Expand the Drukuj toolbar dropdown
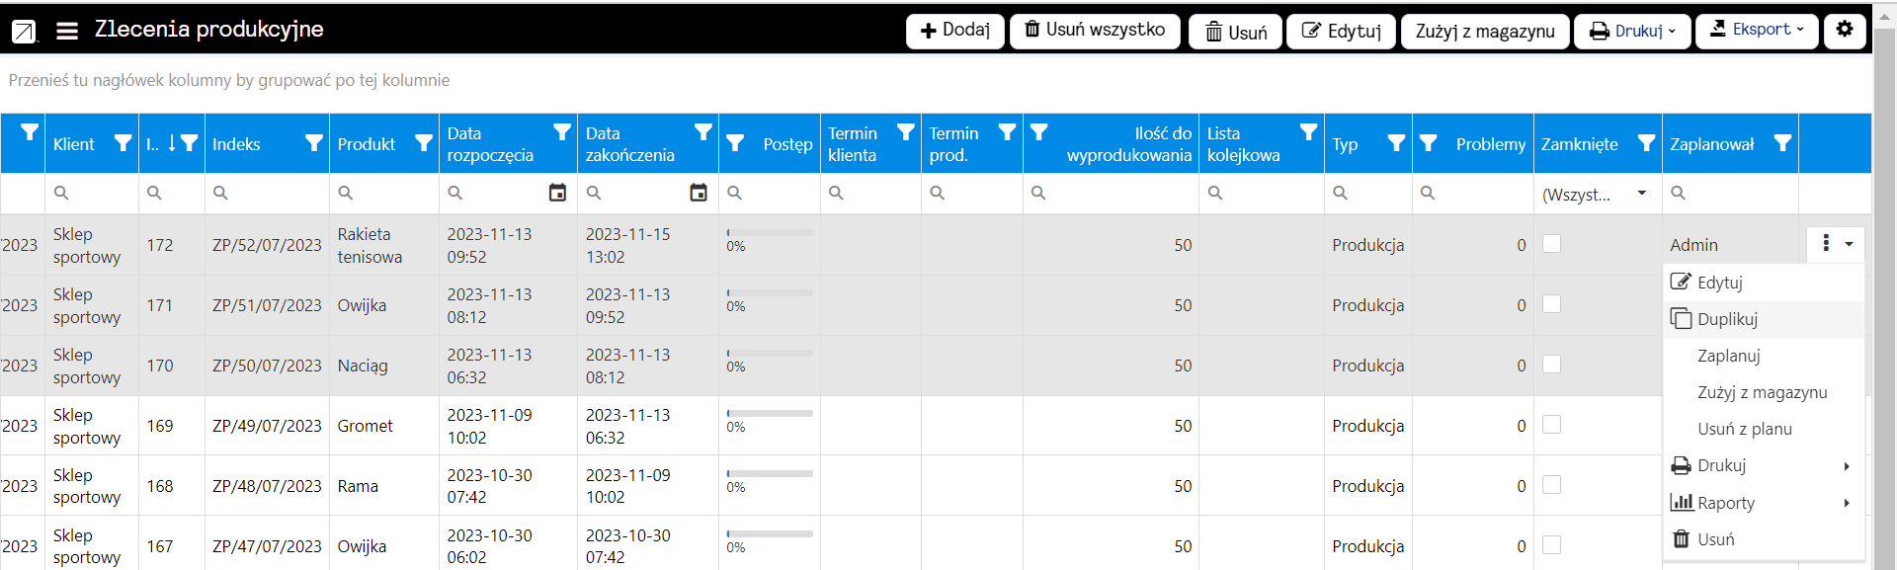 [1632, 31]
